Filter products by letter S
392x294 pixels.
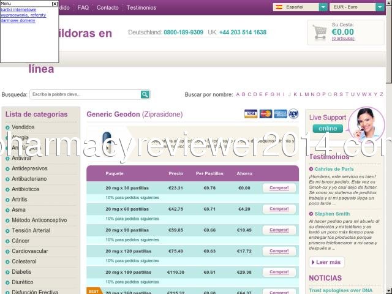coord(341,94)
